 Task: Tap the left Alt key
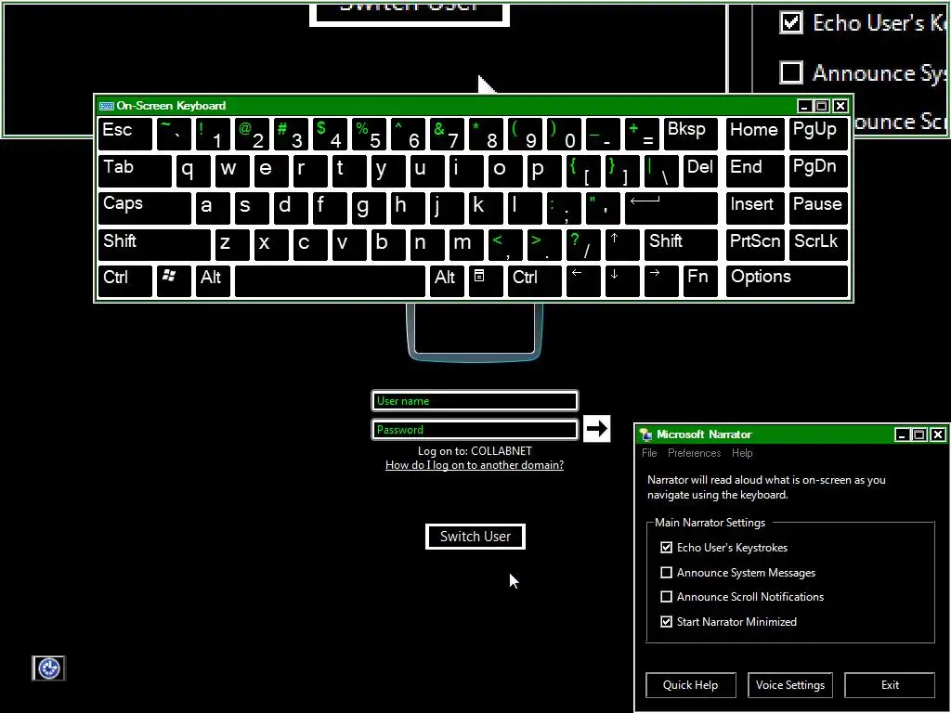point(213,280)
